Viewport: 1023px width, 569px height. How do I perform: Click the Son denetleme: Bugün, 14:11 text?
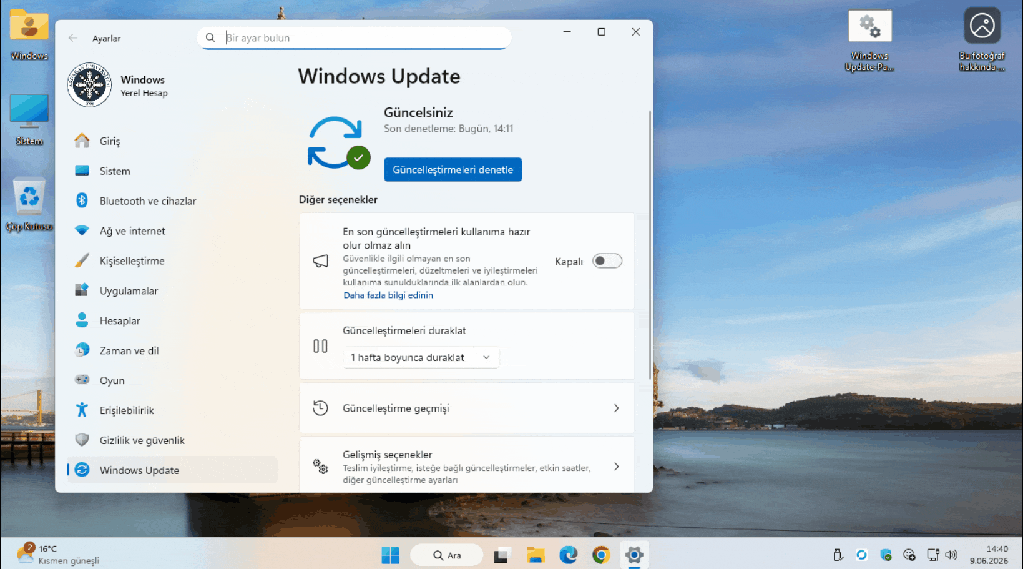(448, 129)
